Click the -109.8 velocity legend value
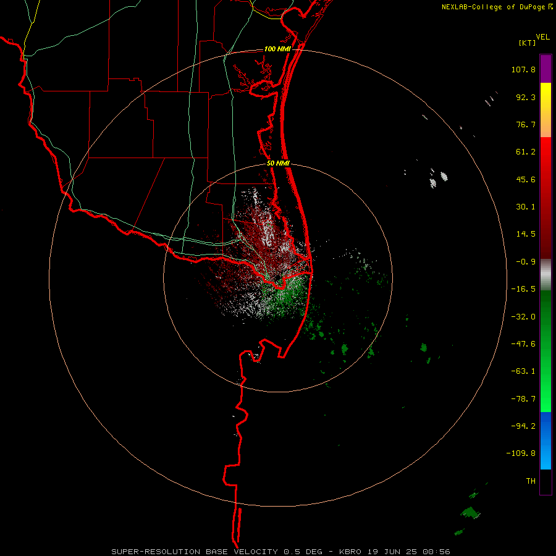 (521, 453)
